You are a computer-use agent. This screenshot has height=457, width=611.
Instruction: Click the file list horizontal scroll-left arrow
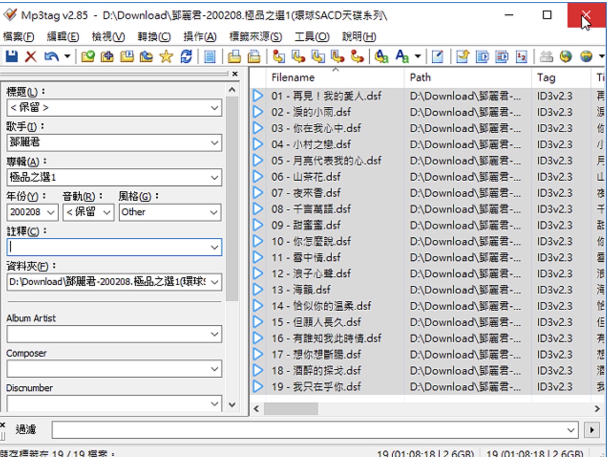(256, 409)
